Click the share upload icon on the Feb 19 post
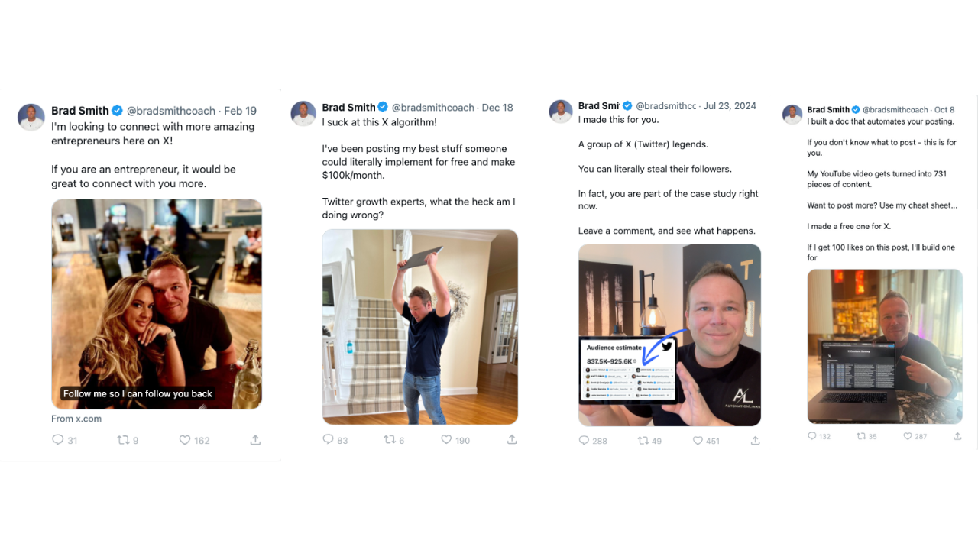The image size is (978, 550). tap(255, 440)
